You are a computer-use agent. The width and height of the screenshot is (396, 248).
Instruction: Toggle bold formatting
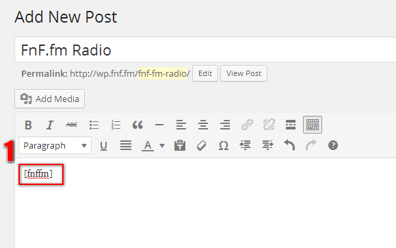(x=28, y=125)
